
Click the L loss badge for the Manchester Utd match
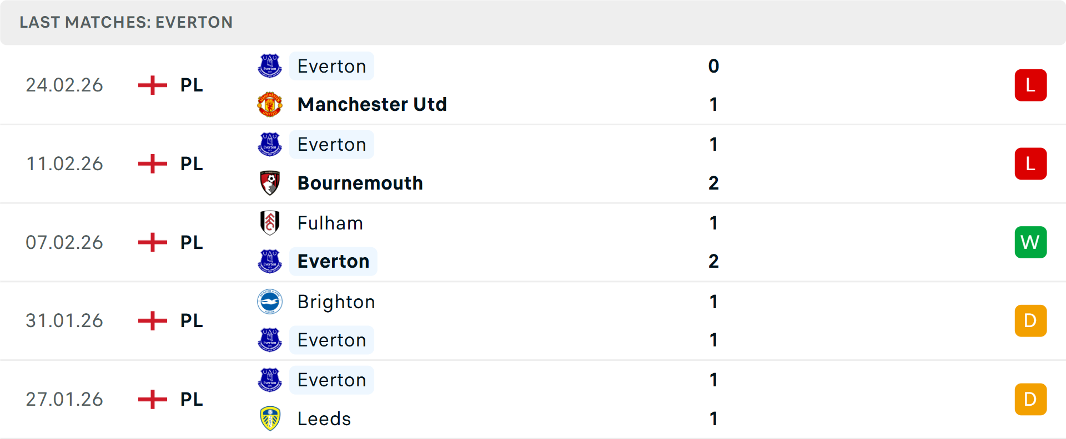coord(1030,85)
